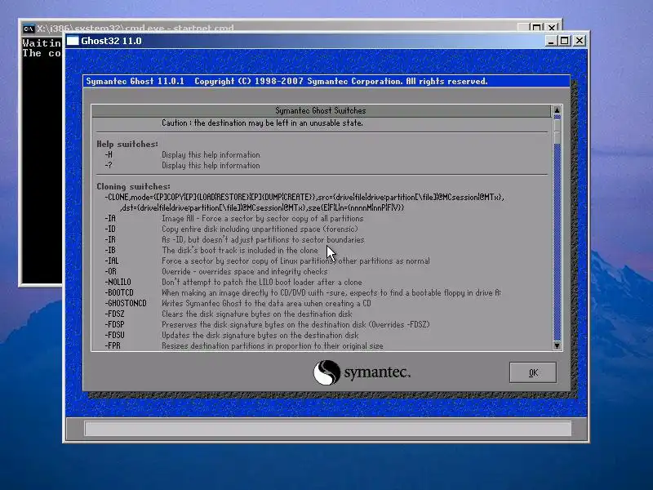Click the Ghost32 status bar field
Viewport: 653px width, 490px height.
pos(328,428)
